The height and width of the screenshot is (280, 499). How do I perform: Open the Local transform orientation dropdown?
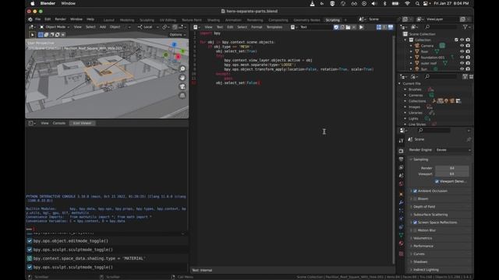click(x=147, y=27)
